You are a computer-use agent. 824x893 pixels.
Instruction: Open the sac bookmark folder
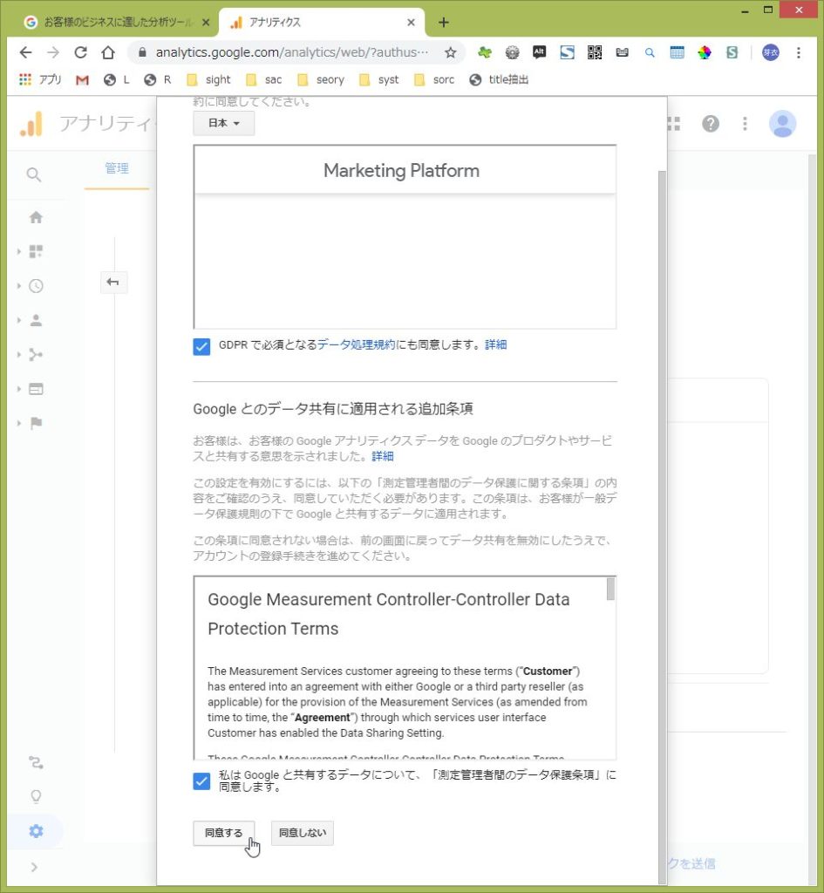click(x=264, y=79)
